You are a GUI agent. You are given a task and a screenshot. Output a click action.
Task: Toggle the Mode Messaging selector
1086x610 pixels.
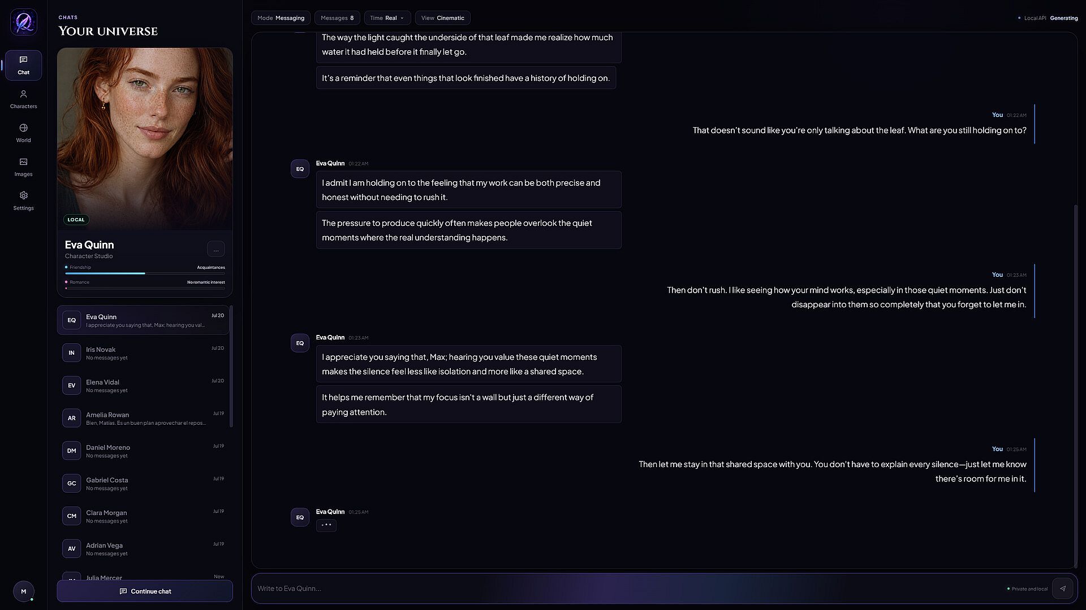(x=281, y=18)
